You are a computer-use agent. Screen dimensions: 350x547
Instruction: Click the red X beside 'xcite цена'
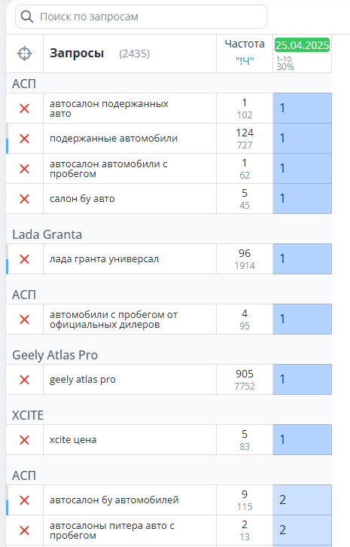click(x=24, y=440)
